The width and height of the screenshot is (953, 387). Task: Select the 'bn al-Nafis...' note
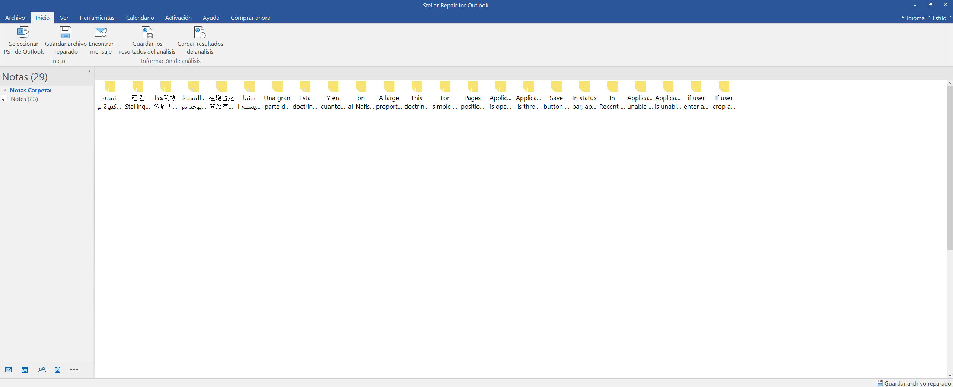(361, 96)
